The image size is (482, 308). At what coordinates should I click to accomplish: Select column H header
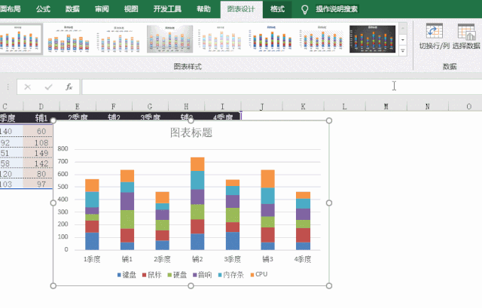point(186,107)
